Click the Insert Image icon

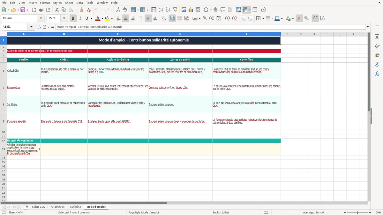tap(184, 10)
